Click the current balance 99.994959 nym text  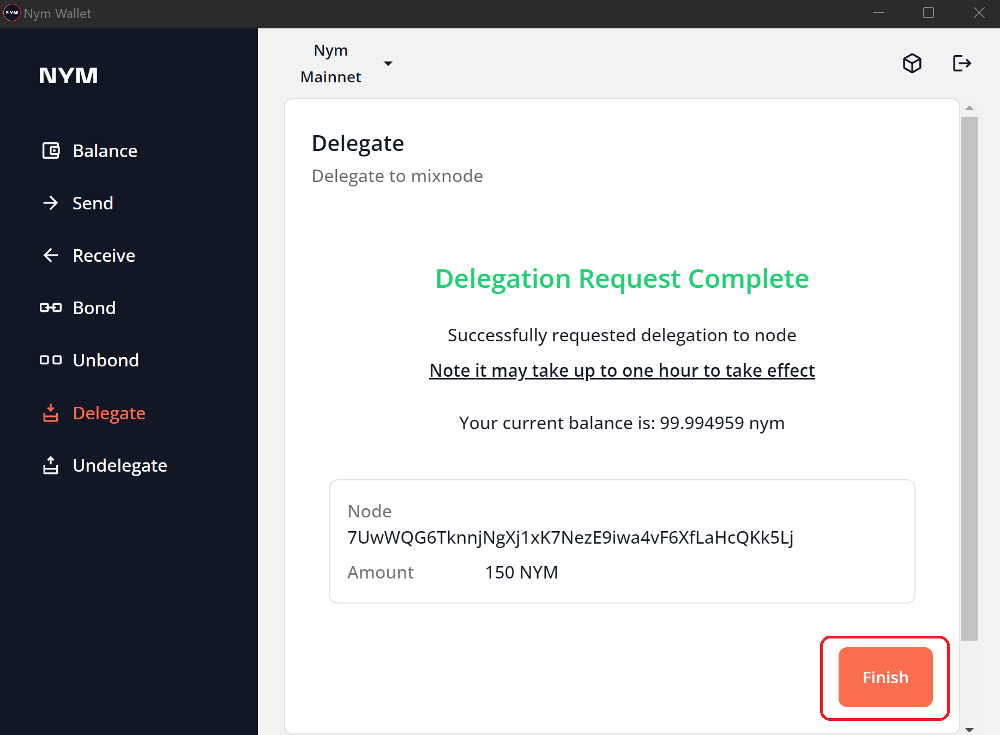pyautogui.click(x=622, y=423)
